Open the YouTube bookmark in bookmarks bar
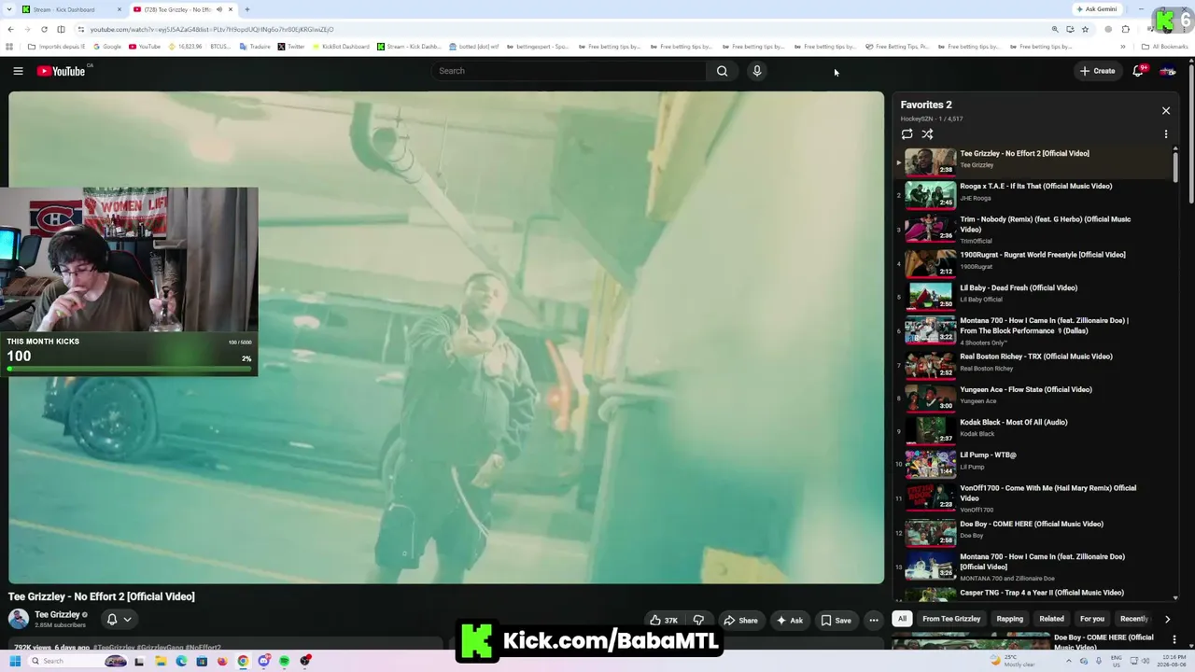 click(x=144, y=47)
